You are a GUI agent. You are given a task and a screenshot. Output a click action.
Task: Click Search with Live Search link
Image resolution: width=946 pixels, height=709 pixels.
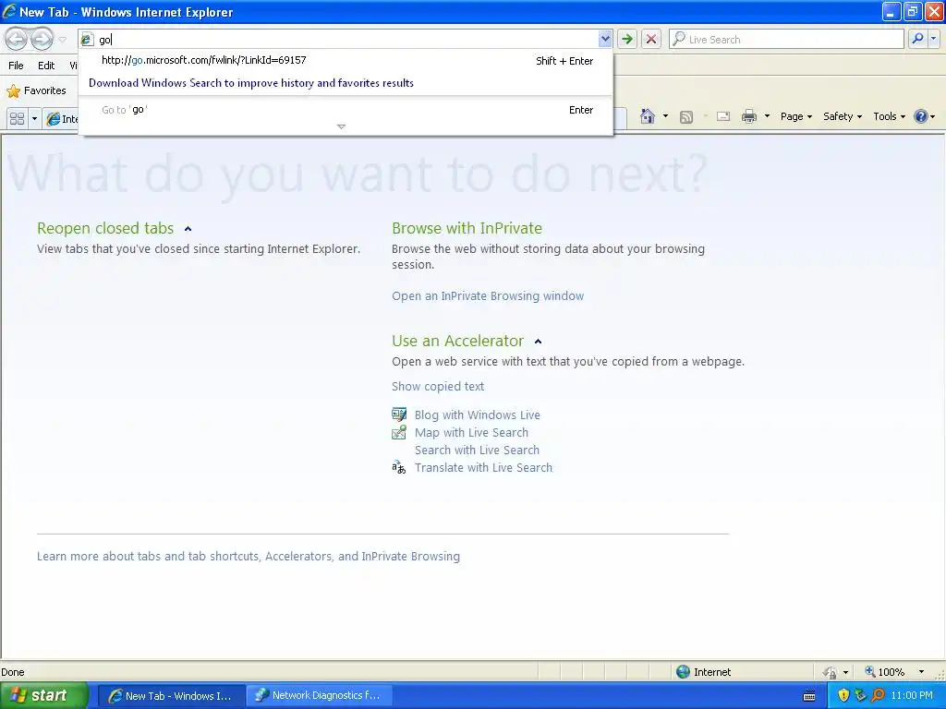click(x=477, y=450)
